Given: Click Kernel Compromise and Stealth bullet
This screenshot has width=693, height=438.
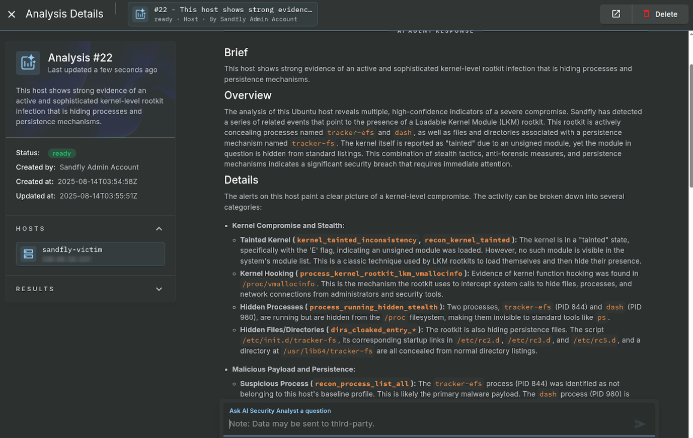Looking at the screenshot, I should (288, 226).
